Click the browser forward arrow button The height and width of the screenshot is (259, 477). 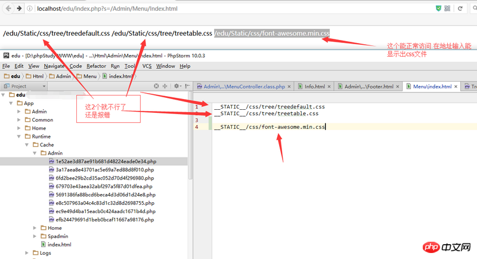[x=20, y=8]
